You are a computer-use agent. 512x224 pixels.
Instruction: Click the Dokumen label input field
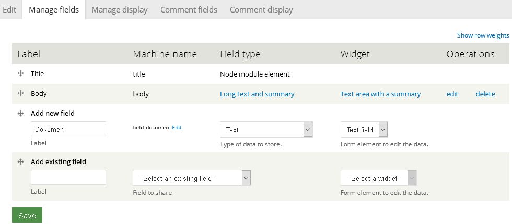click(68, 129)
